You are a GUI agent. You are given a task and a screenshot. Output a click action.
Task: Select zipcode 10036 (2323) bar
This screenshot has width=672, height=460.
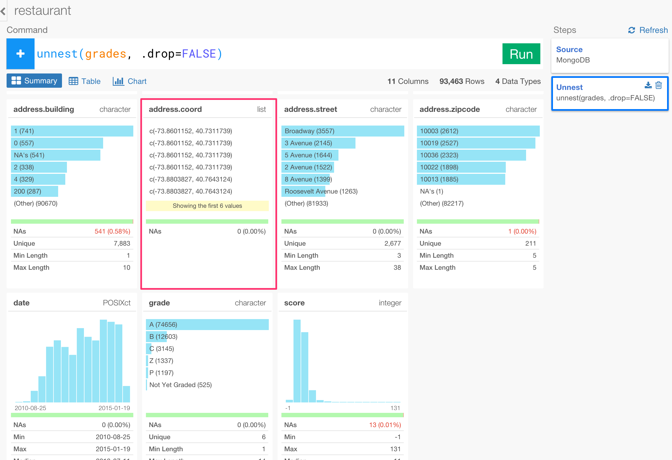471,155
